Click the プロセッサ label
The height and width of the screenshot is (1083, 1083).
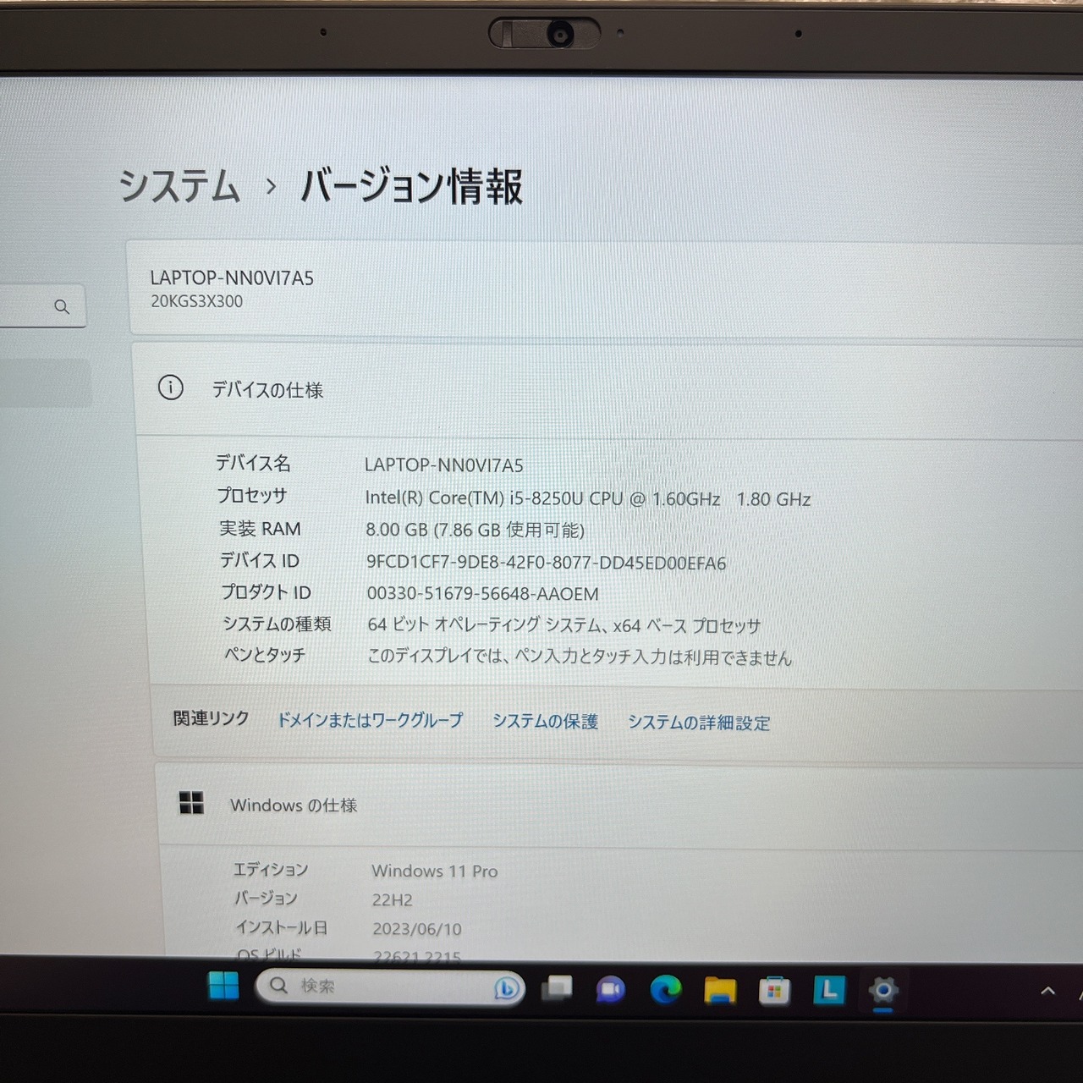252,496
